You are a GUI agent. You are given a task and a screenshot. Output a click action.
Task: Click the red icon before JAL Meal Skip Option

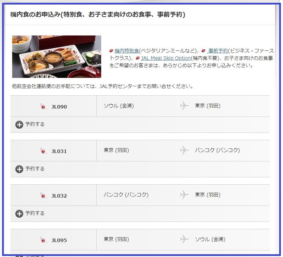(x=138, y=58)
